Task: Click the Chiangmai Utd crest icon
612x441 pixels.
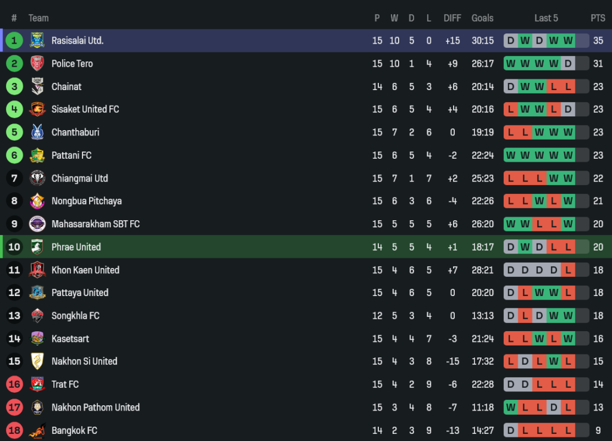Action: 37,178
